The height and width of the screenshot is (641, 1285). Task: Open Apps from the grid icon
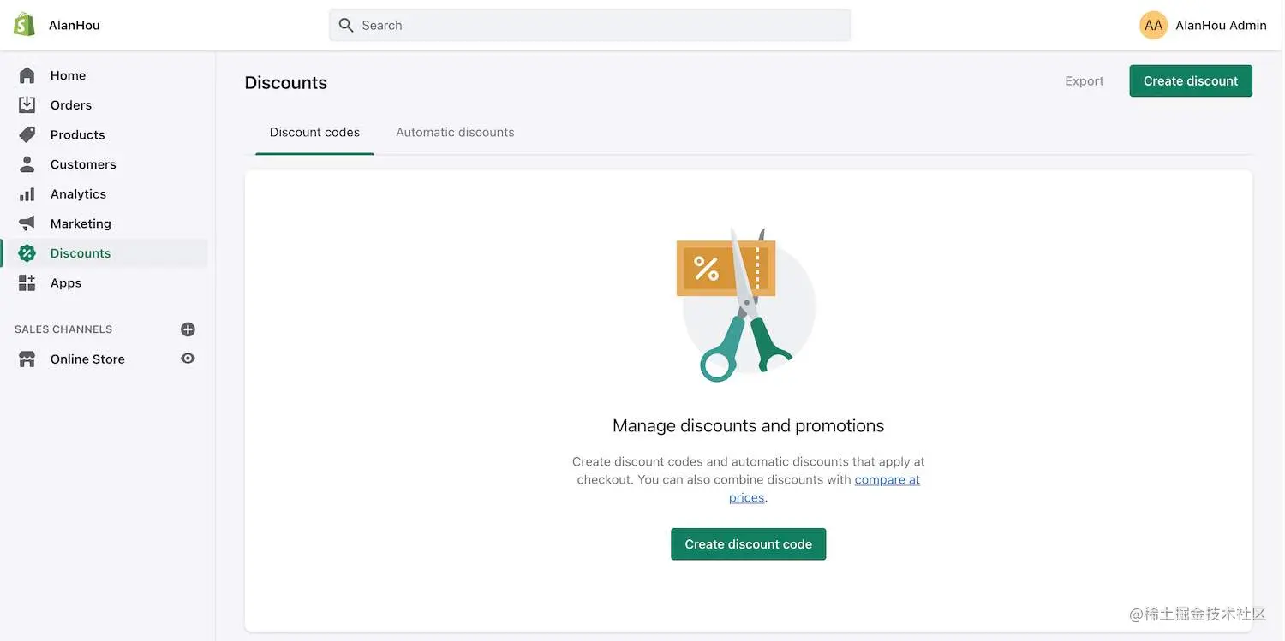(x=27, y=282)
